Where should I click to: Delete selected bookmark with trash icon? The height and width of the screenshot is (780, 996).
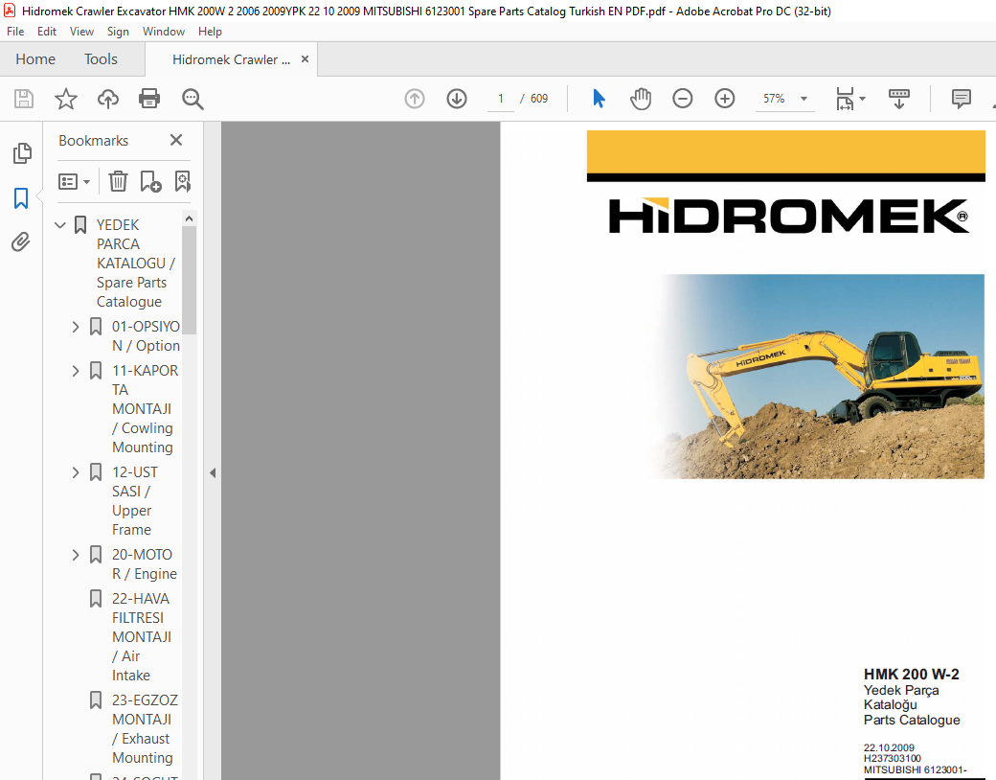(118, 181)
